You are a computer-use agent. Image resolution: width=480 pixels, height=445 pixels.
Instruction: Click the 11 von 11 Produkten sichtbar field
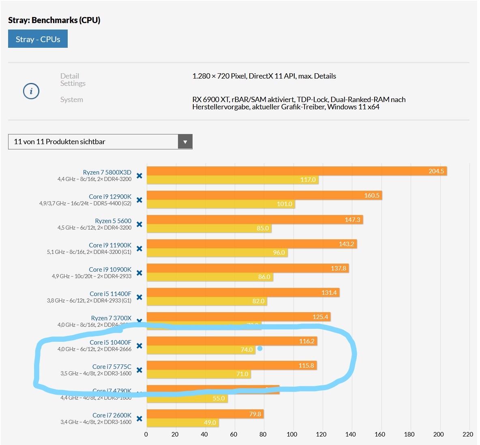point(100,142)
